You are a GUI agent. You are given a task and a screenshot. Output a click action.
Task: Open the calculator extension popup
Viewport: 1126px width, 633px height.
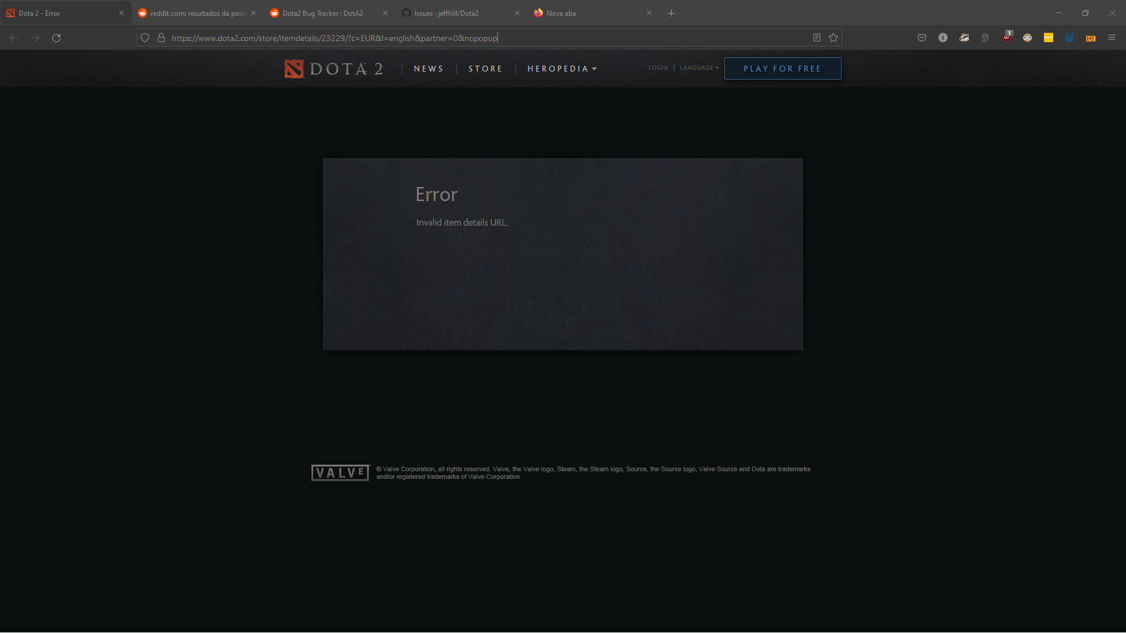click(x=1070, y=38)
